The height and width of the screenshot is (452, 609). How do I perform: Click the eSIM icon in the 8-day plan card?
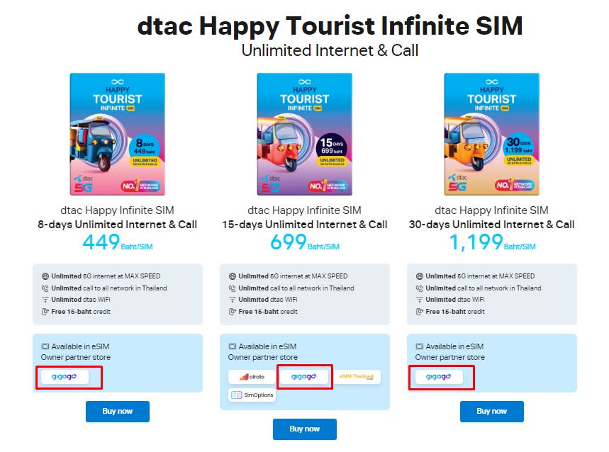45,346
